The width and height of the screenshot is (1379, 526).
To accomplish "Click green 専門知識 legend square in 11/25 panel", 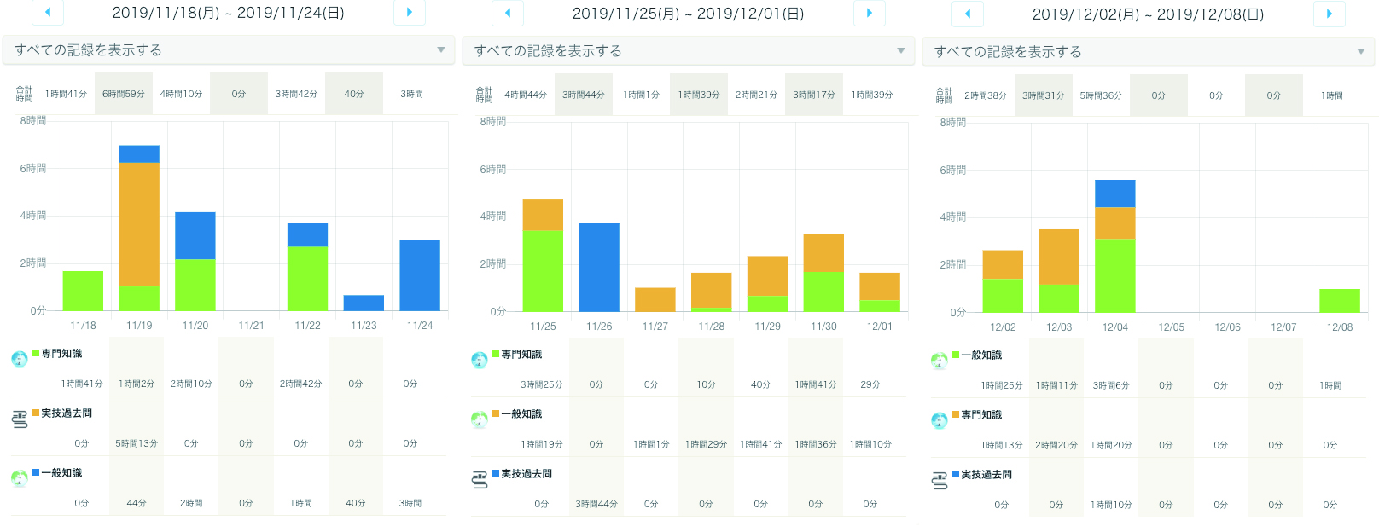I will point(496,354).
